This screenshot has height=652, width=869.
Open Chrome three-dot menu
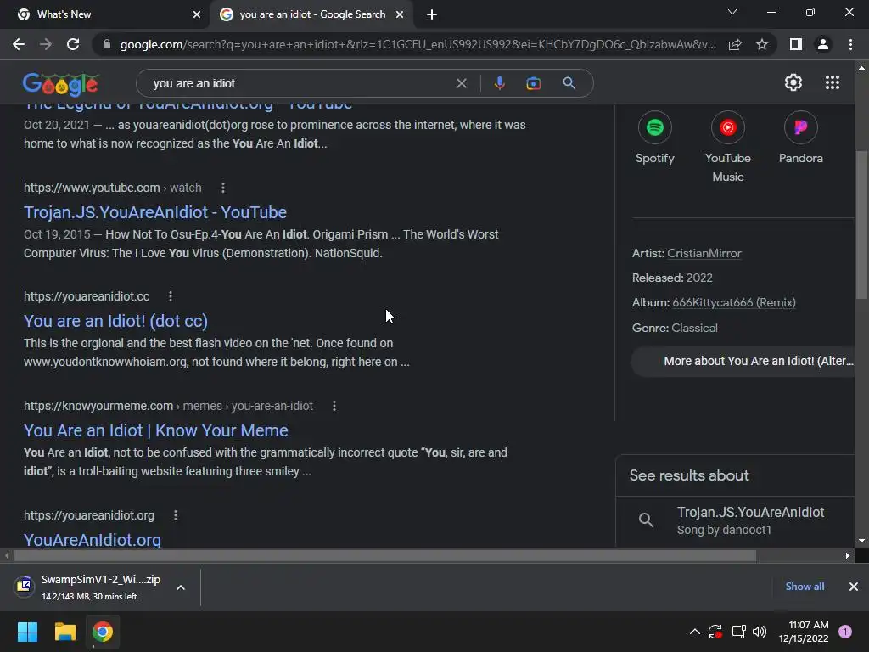[x=850, y=44]
